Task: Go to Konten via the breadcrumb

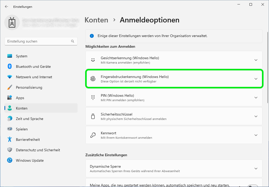Action: tap(96, 20)
